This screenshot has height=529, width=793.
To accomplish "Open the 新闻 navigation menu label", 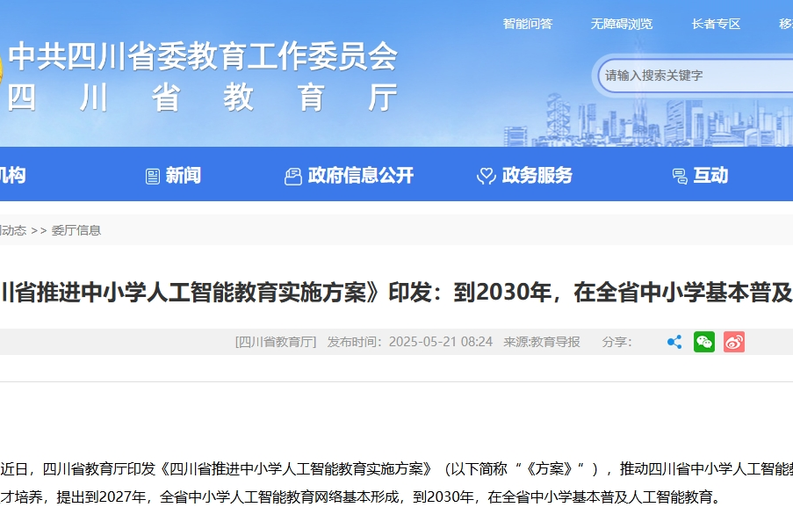I will 184,176.
